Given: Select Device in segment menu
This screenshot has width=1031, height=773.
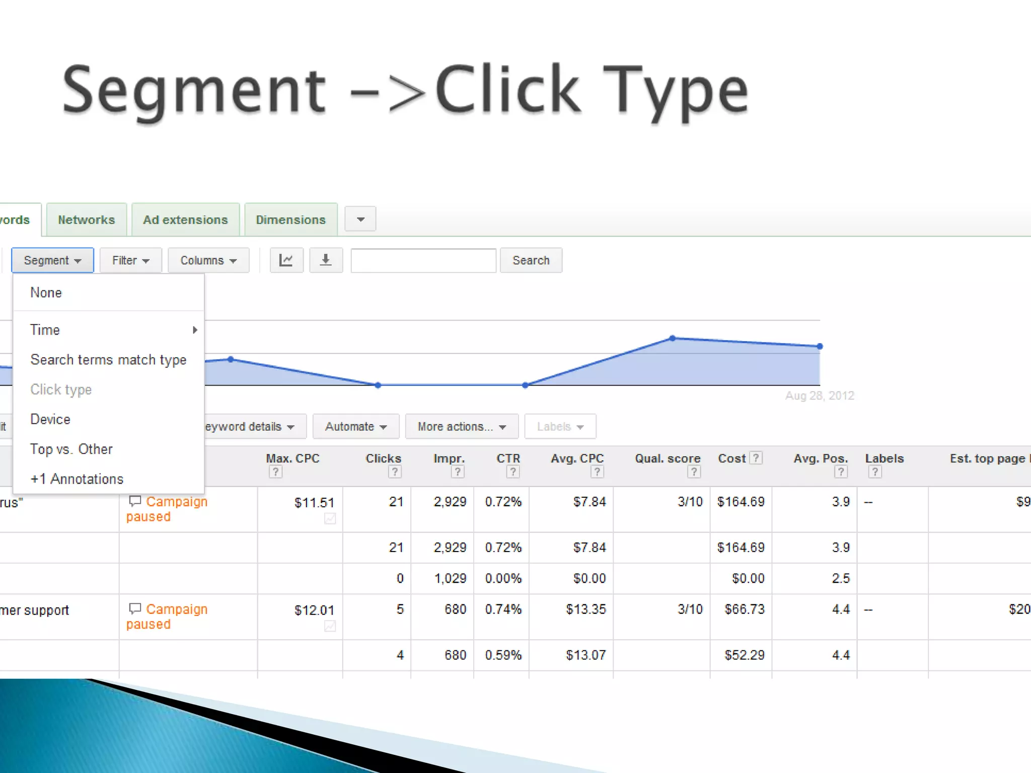Looking at the screenshot, I should point(50,419).
